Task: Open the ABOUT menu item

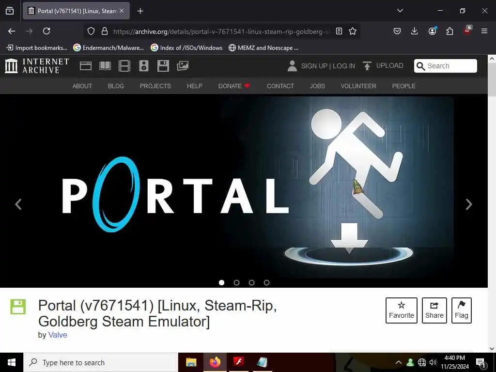Action: [x=82, y=86]
